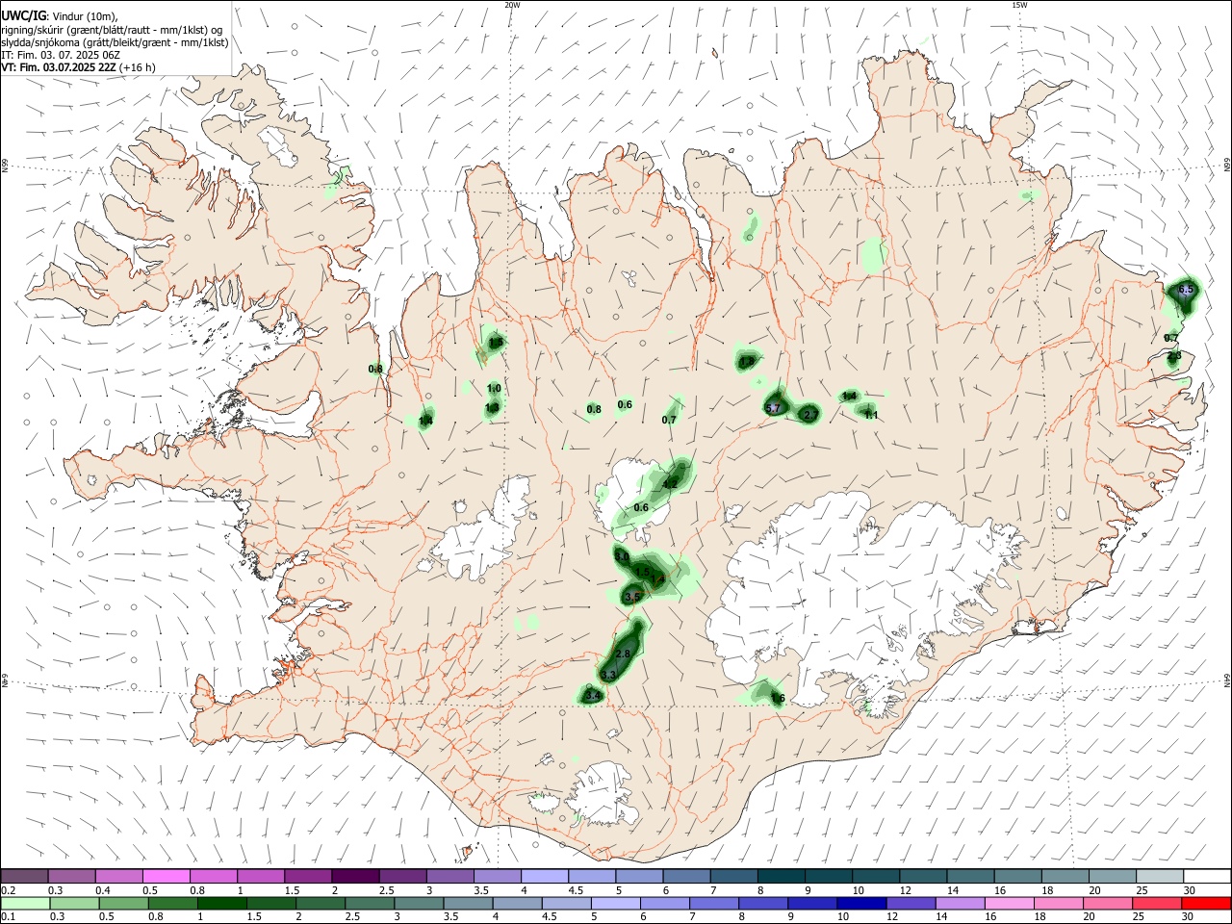Select the dark teal 8–9 swatch, upper legend
1232x924 pixels.
pyautogui.click(x=781, y=876)
